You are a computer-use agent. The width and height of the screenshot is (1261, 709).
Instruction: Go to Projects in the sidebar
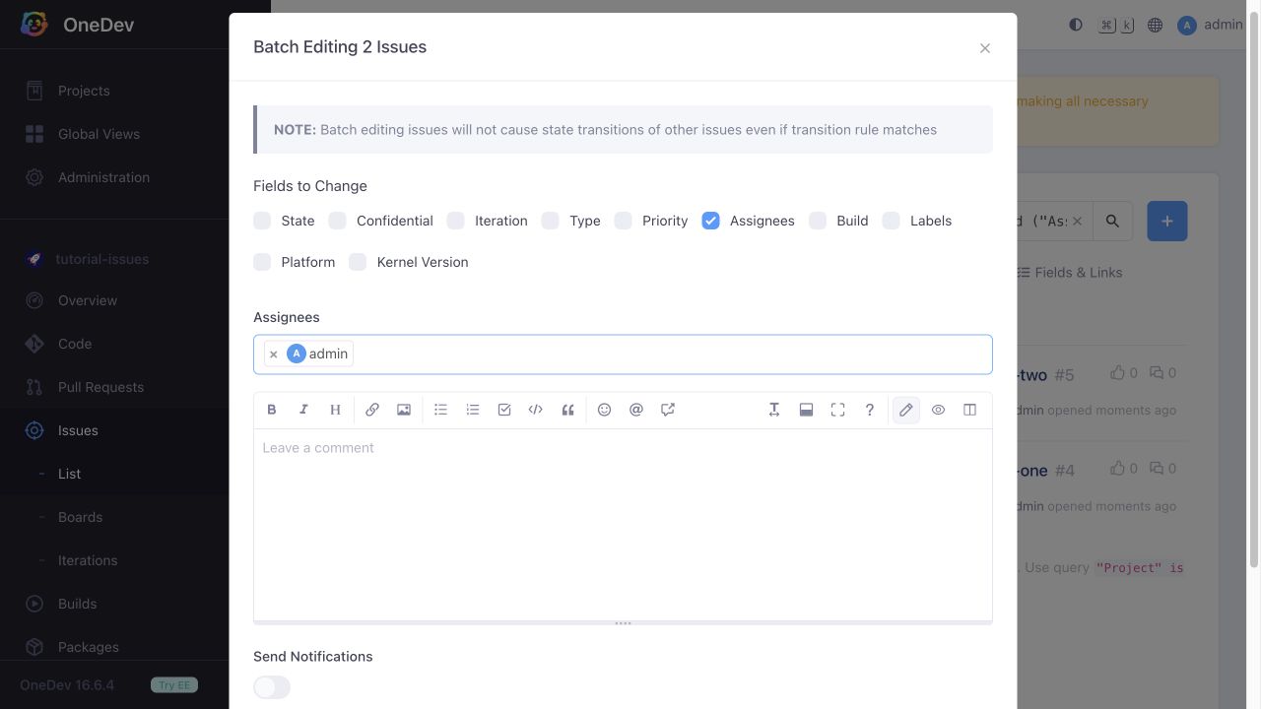[84, 91]
